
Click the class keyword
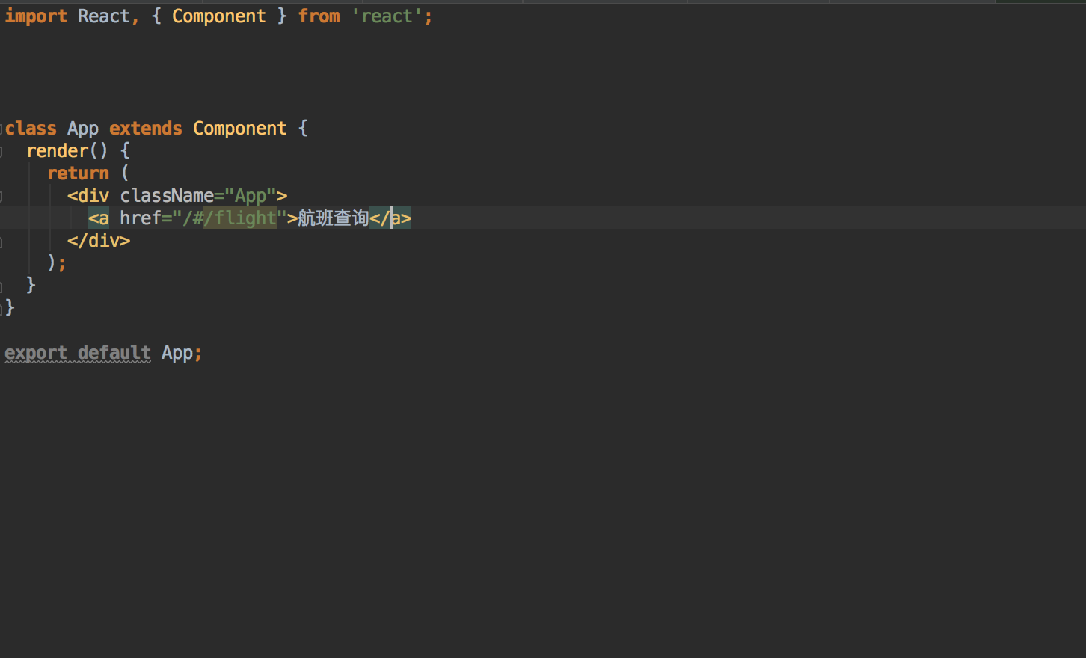pyautogui.click(x=31, y=128)
